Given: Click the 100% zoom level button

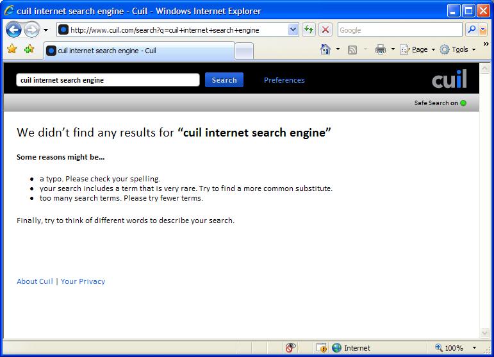Looking at the screenshot, I should point(449,348).
